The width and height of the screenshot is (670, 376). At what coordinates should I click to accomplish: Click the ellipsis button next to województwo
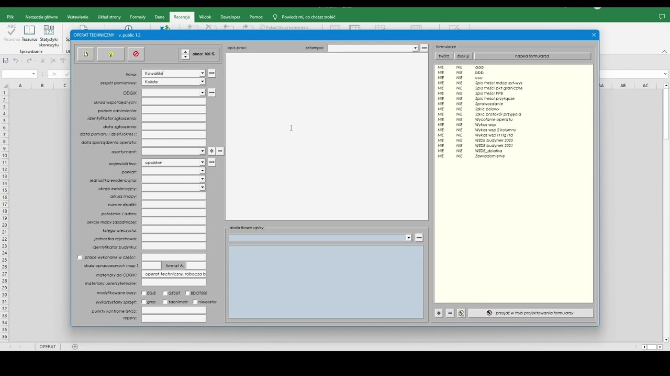(211, 162)
